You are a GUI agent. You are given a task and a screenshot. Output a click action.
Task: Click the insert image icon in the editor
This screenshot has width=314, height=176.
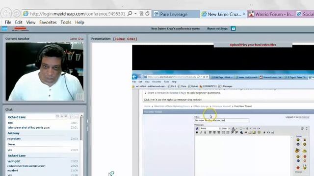coord(254,132)
